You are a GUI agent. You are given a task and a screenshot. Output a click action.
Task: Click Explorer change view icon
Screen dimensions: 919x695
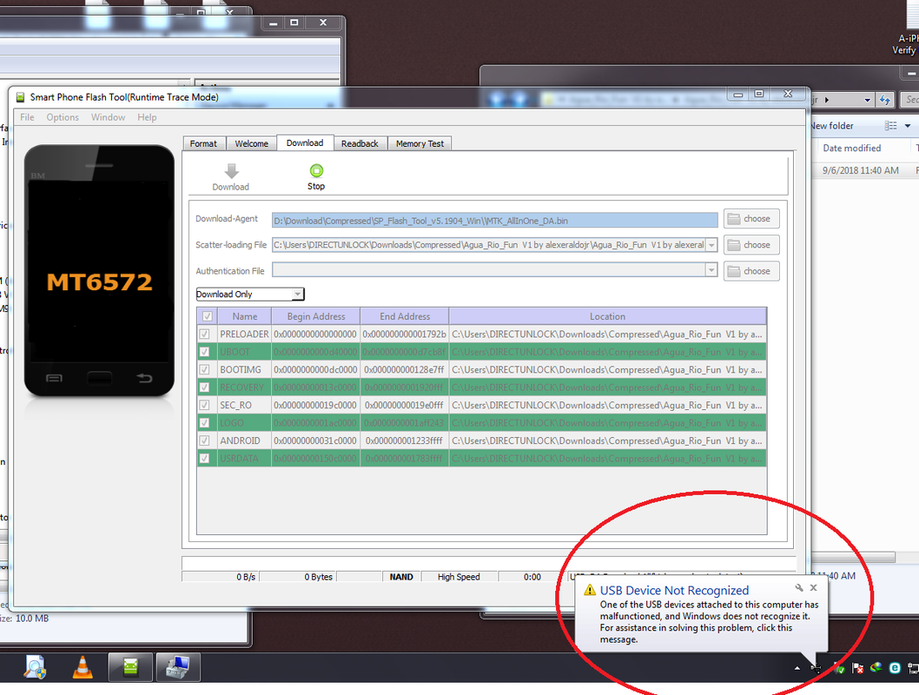[x=891, y=125]
